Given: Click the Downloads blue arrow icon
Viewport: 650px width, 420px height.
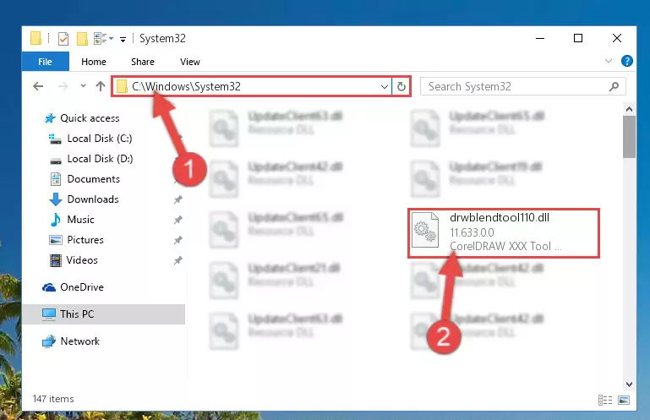Looking at the screenshot, I should point(56,199).
